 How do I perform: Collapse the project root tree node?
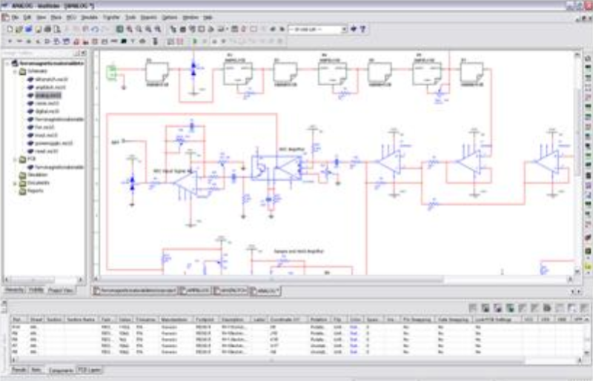coord(7,64)
